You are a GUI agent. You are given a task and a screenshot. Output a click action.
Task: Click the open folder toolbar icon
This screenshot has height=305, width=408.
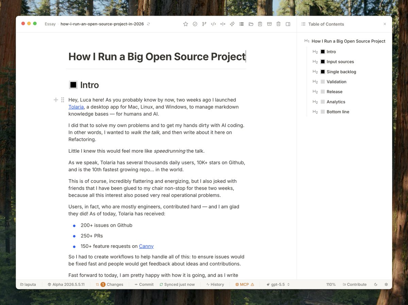pos(251,24)
